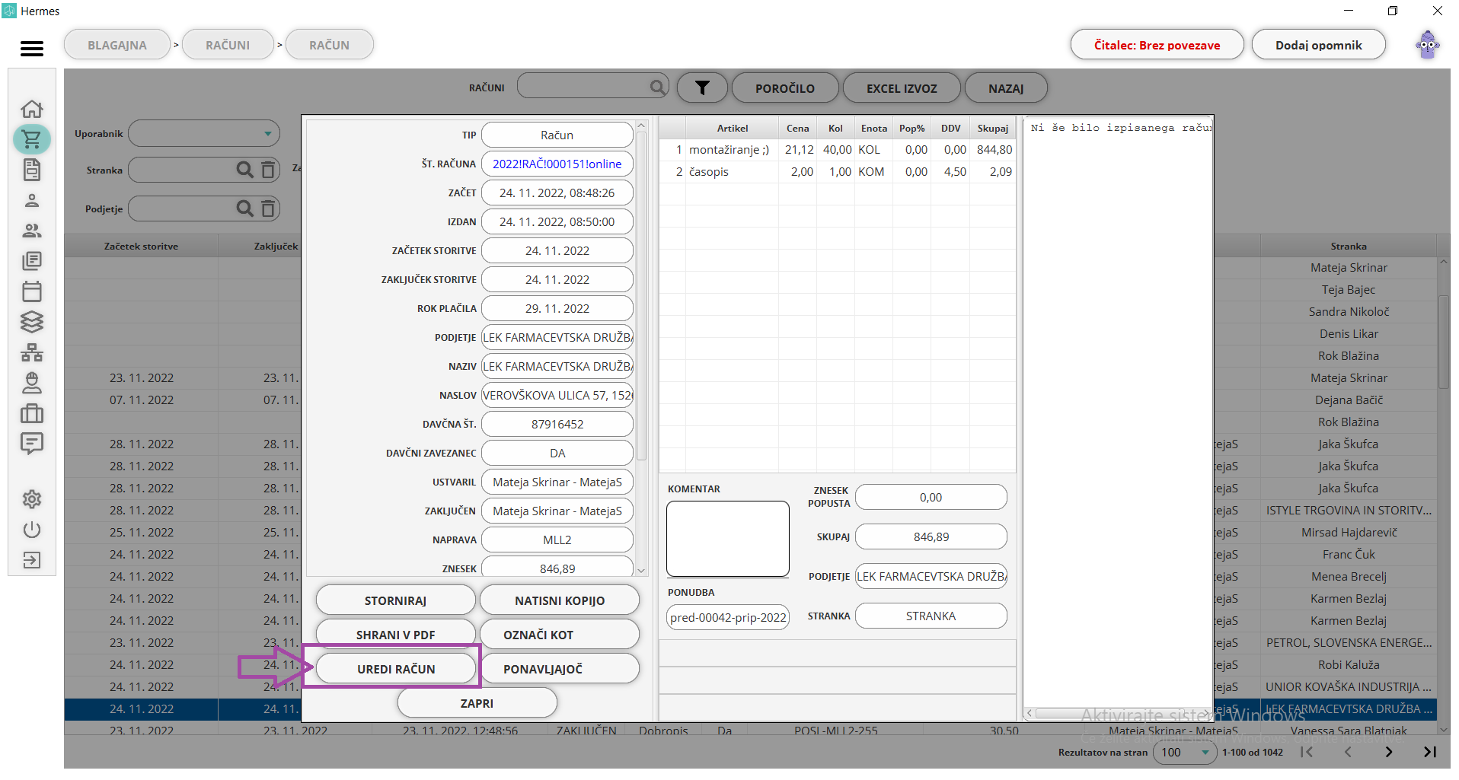Open the results per page dropdown
The image size is (1459, 780).
click(x=1184, y=752)
